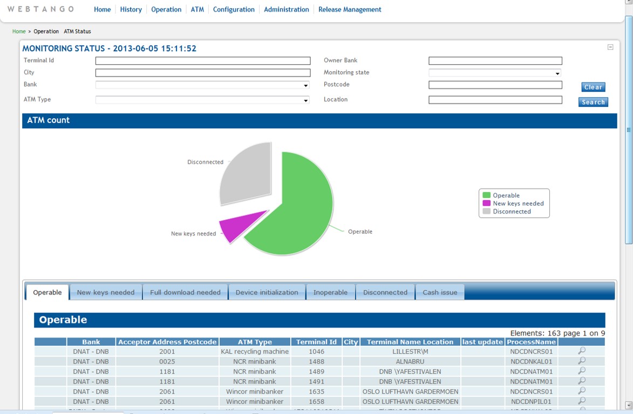Open details magnifier for terminal 1488
Image resolution: width=633 pixels, height=414 pixels.
click(581, 361)
